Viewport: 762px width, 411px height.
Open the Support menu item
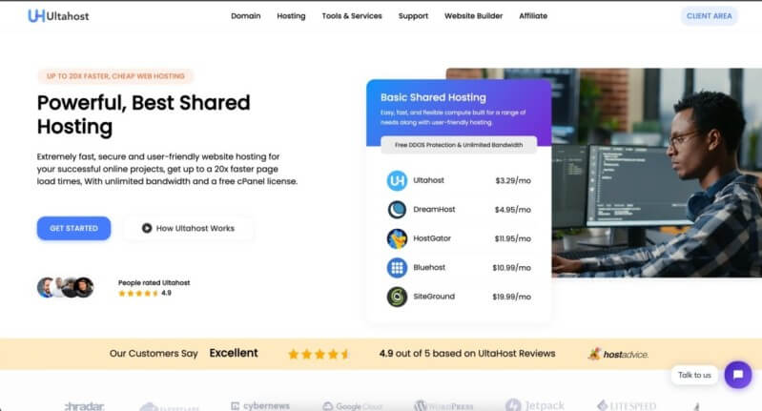tap(413, 16)
